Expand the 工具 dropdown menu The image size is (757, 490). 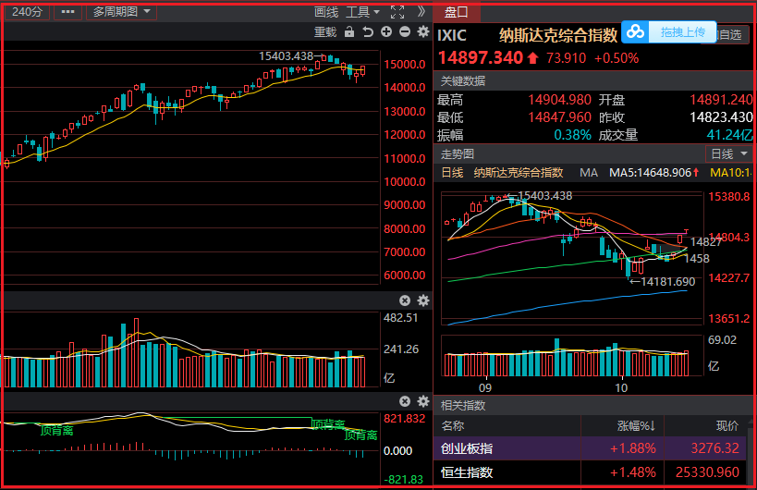point(362,12)
